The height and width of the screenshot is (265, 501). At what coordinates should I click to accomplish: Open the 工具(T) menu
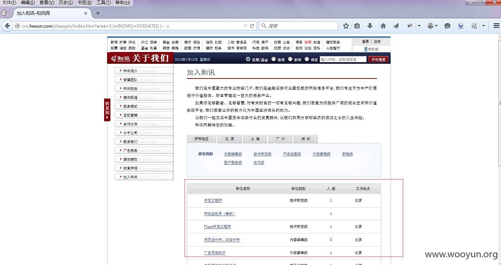coord(103,3)
